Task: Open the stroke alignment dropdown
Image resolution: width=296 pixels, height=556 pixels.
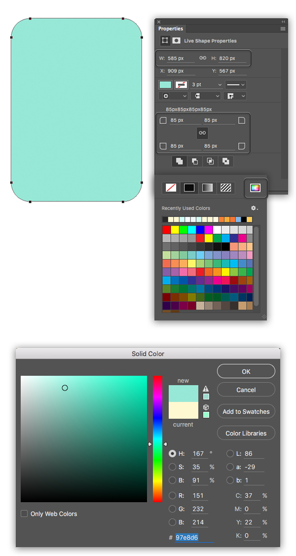Action: click(x=174, y=96)
